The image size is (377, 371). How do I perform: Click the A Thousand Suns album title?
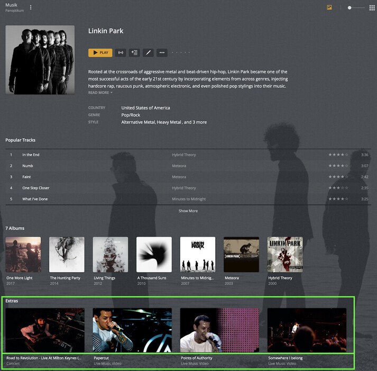click(152, 278)
